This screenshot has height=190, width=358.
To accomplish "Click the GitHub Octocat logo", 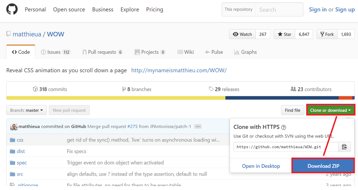I will tap(12, 10).
